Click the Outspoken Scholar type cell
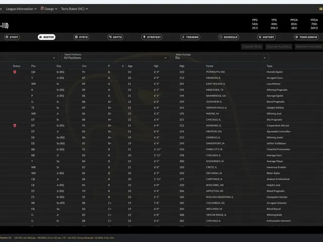Image resolution: width=323 pixels, height=242 pixels. tap(277, 197)
